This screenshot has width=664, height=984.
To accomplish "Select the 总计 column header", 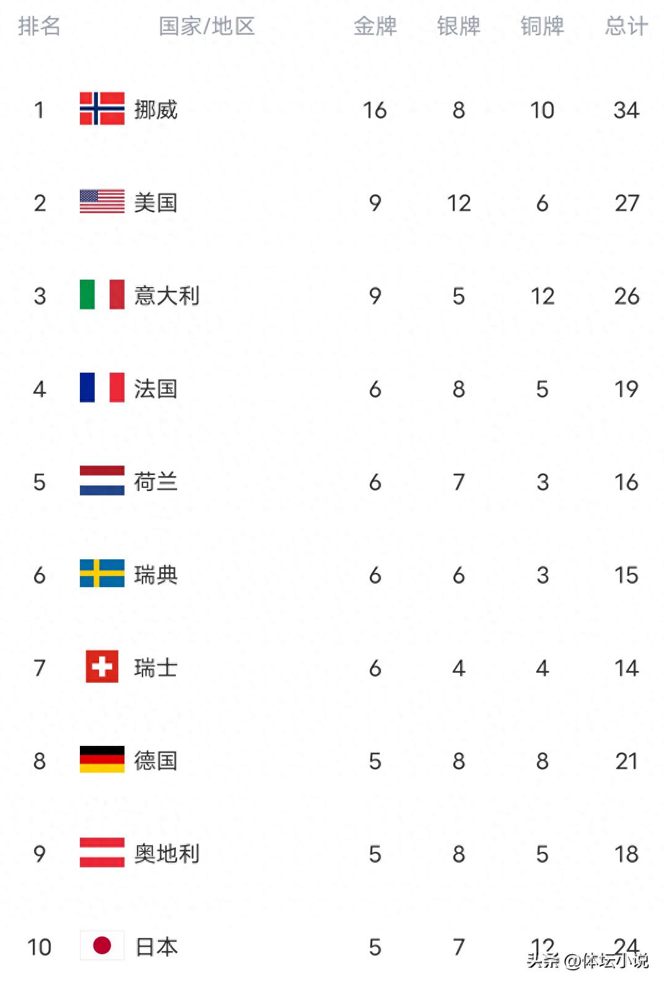I will pyautogui.click(x=626, y=26).
